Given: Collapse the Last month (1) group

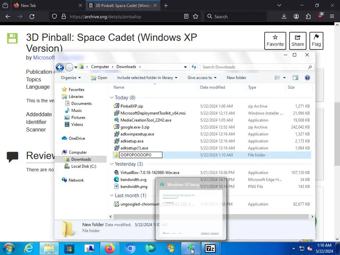Looking at the screenshot, I should click(112, 196).
